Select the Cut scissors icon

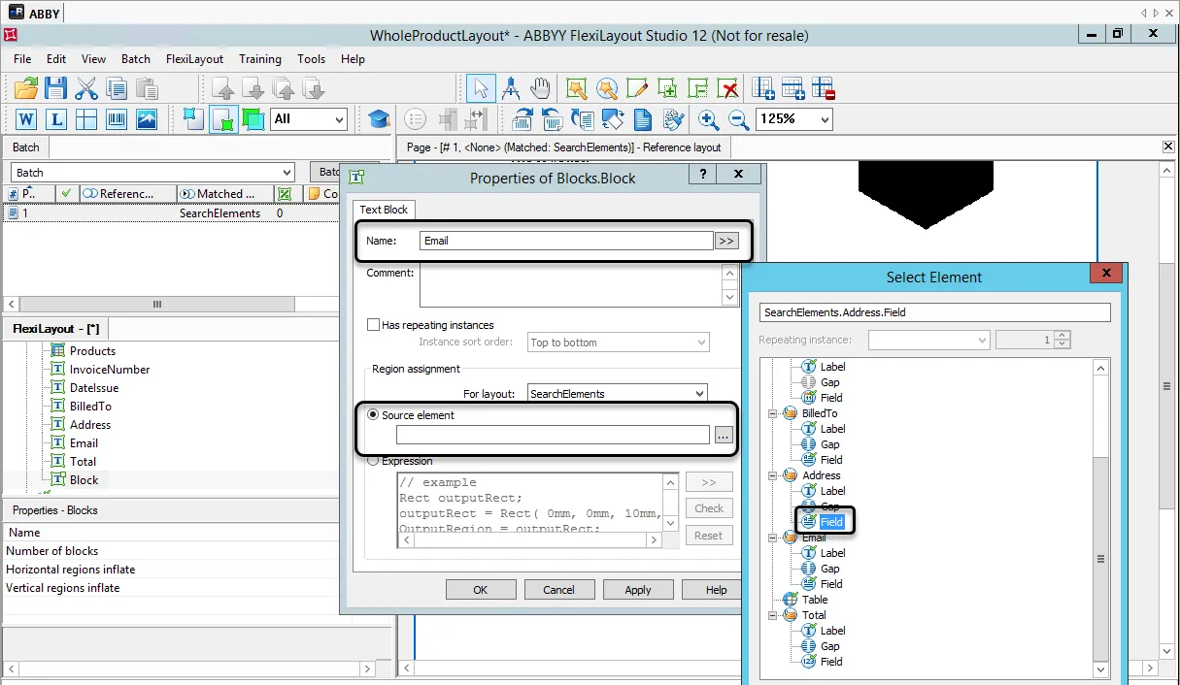[87, 89]
